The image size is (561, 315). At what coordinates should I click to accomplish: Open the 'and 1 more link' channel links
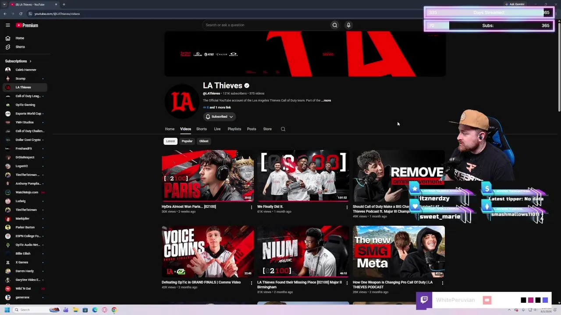click(220, 108)
